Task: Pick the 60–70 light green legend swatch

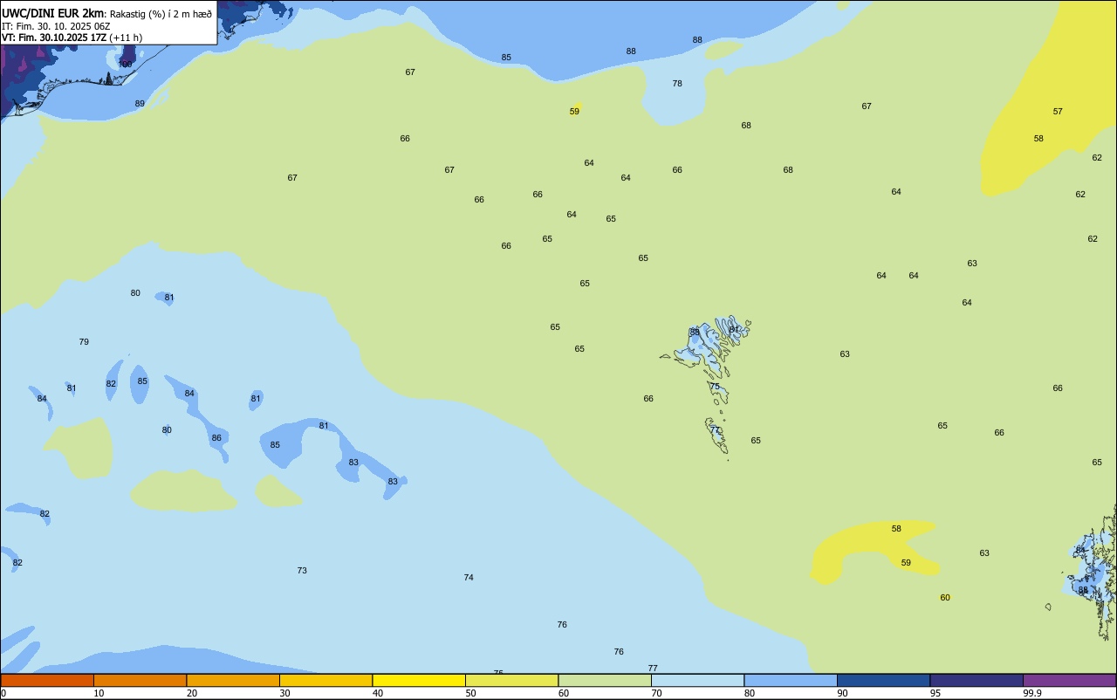Action: tap(605, 680)
